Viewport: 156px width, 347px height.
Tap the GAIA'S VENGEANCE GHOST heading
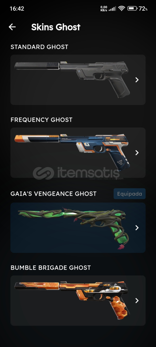click(x=54, y=194)
